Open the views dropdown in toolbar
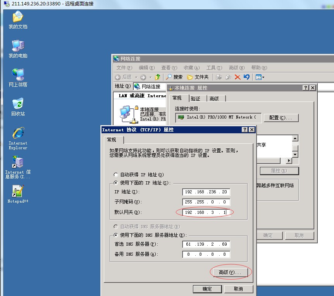Screen dimensions: 334x296 (260, 77)
